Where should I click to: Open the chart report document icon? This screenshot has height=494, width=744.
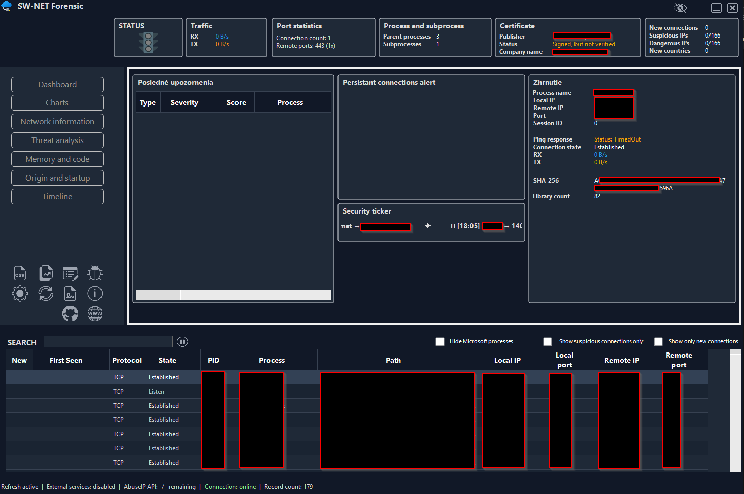46,273
